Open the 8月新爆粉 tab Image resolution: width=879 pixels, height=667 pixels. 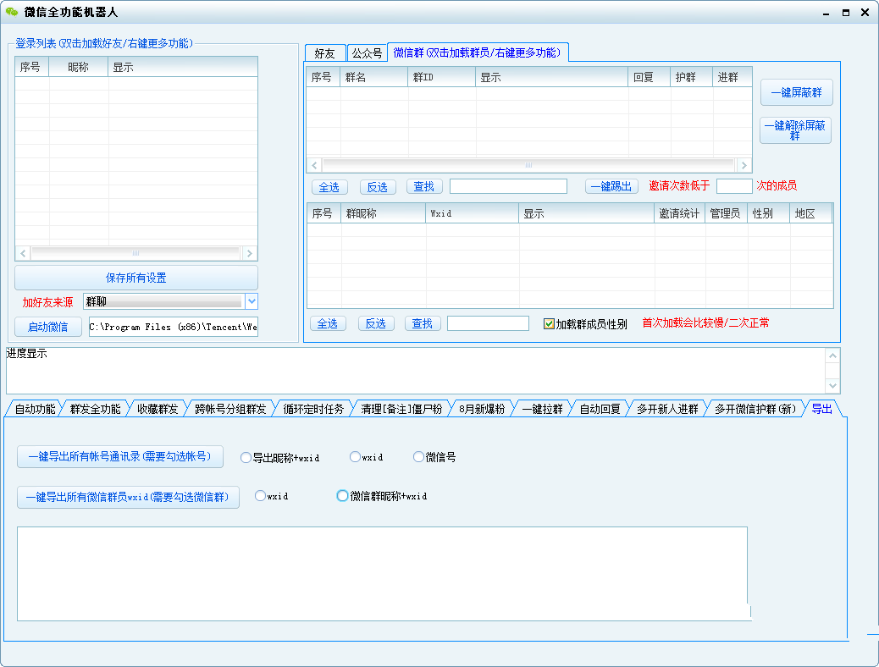(x=482, y=409)
